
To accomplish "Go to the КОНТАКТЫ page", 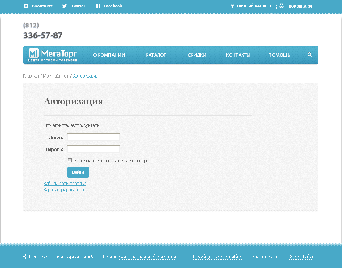I will [x=238, y=55].
